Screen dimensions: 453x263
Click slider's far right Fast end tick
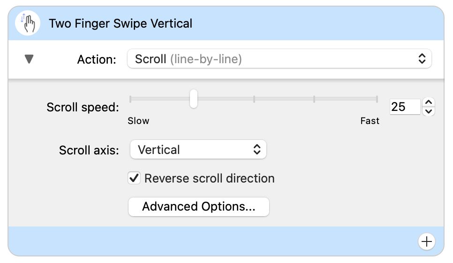click(377, 99)
